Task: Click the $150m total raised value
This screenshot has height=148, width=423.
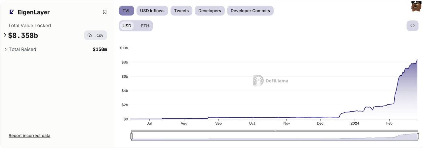Action: (100, 49)
